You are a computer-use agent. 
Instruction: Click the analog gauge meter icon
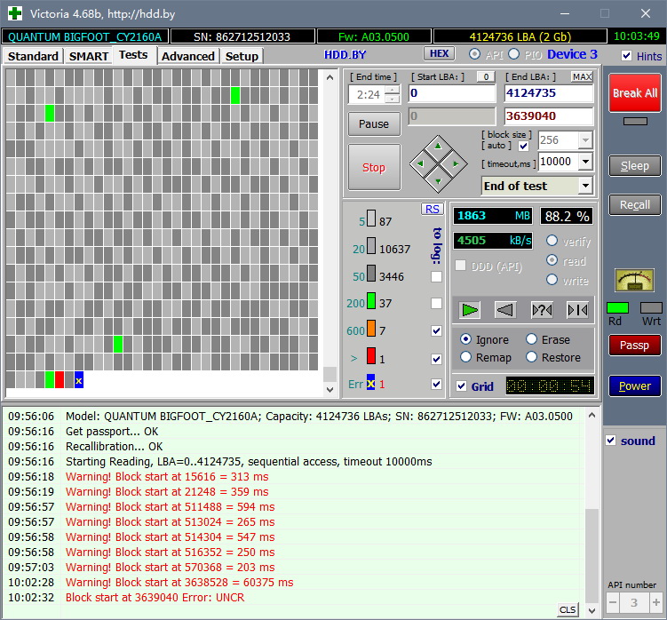[x=634, y=280]
